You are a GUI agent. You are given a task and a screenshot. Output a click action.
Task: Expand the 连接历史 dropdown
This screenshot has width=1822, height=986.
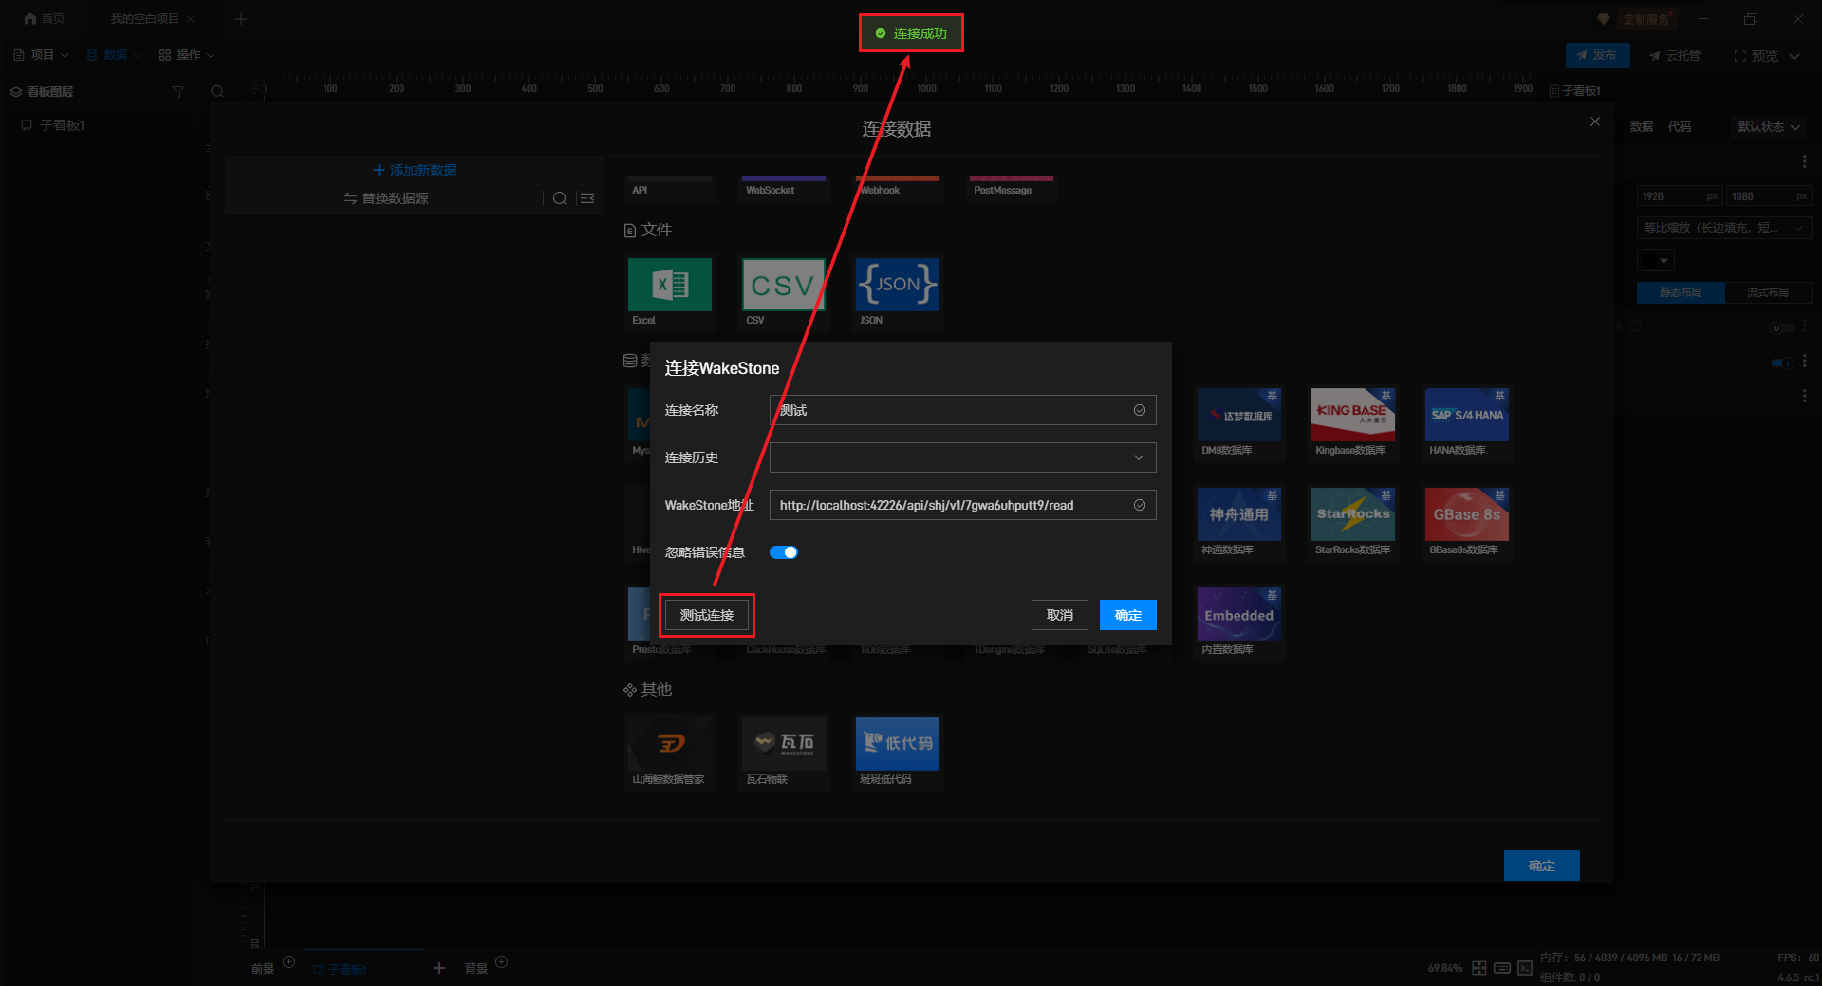tap(962, 457)
